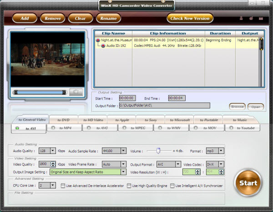
Task: Click the orange Start button
Action: point(248,183)
